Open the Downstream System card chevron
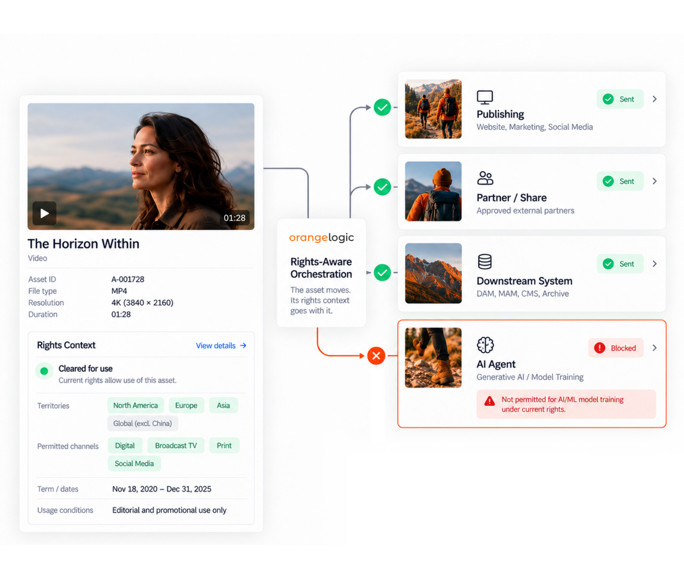Viewport: 684px width, 579px height. 655,264
